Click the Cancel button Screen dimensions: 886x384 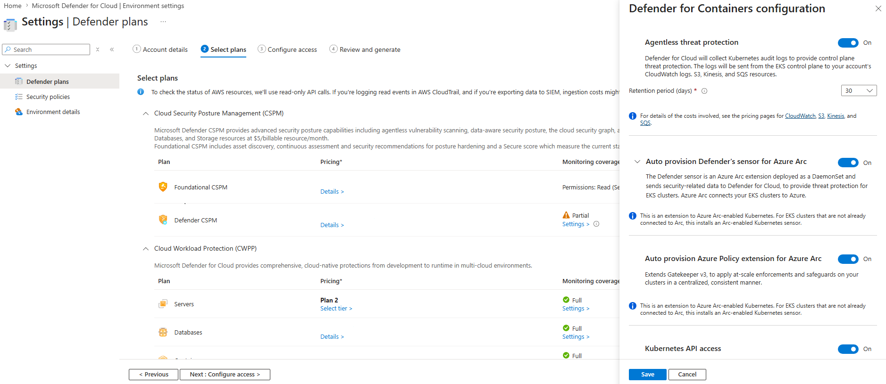pos(687,375)
